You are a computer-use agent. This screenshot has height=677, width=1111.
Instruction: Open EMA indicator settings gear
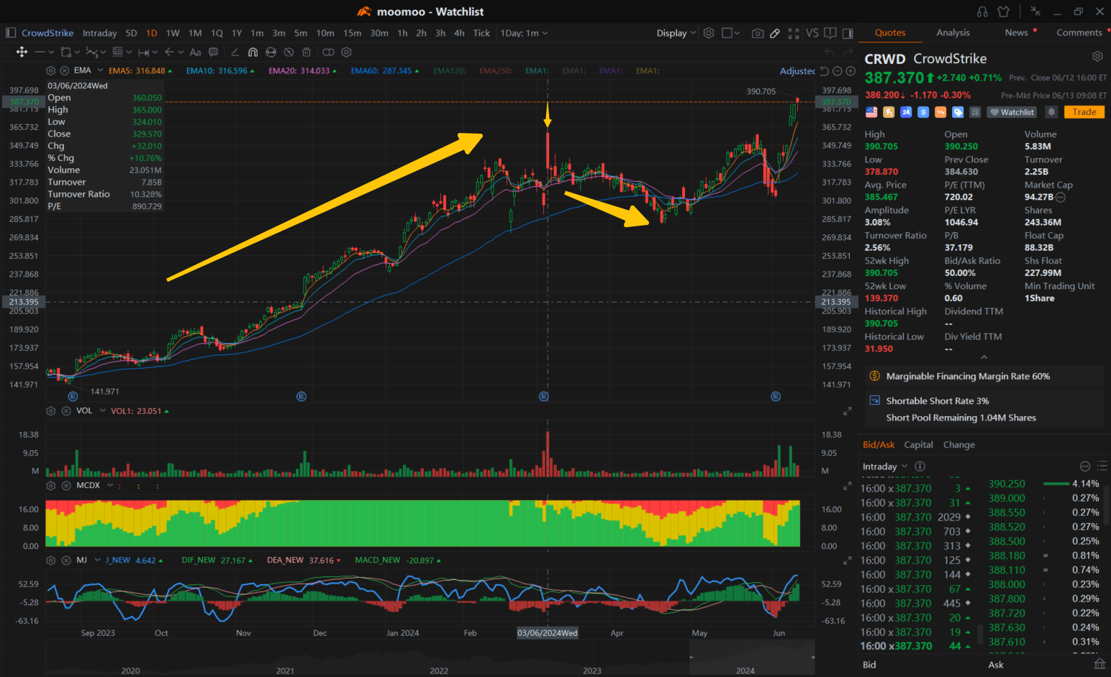(50, 70)
